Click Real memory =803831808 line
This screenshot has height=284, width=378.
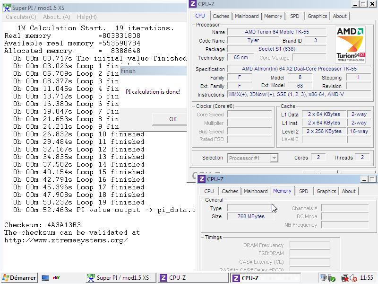pos(72,36)
